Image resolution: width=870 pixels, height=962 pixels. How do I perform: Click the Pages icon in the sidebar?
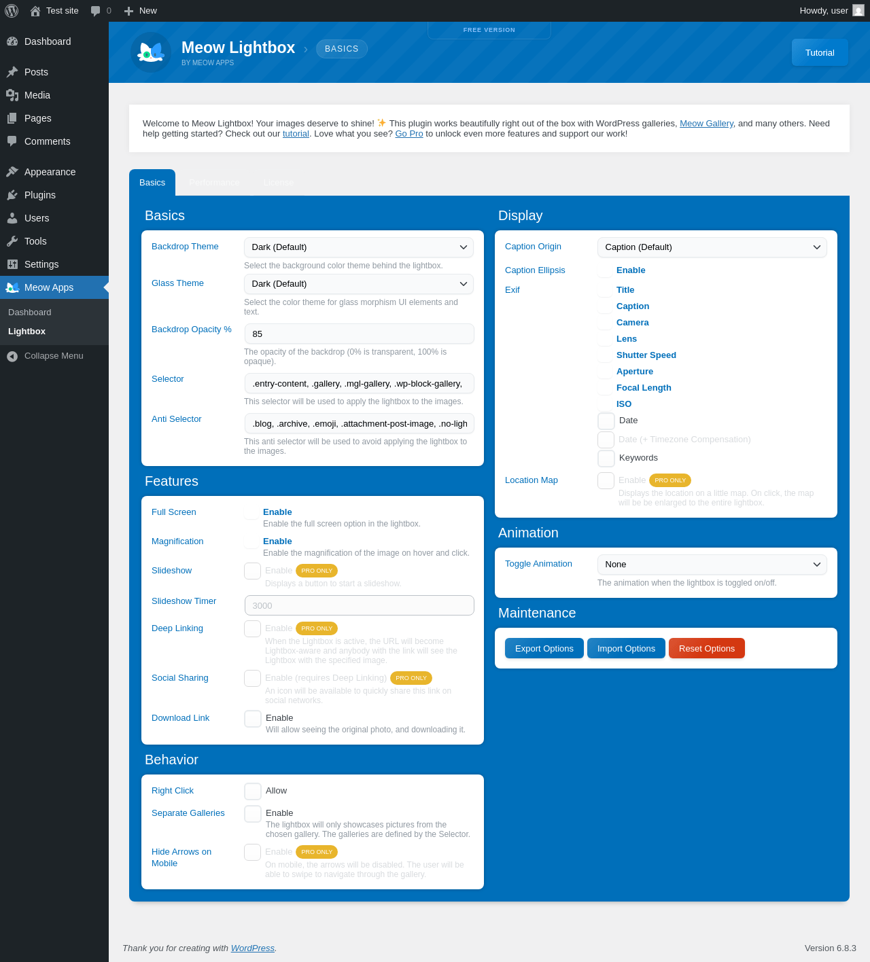12,118
